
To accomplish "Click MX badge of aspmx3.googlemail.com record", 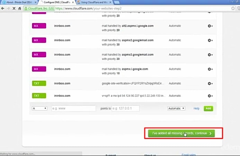I will pyautogui.click(x=39, y=54).
